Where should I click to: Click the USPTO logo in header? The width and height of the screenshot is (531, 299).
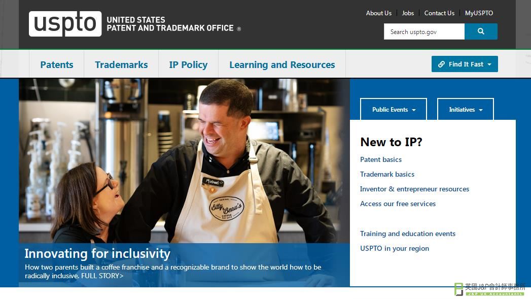point(65,24)
